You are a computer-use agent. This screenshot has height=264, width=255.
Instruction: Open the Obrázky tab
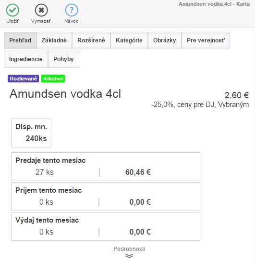(x=165, y=40)
